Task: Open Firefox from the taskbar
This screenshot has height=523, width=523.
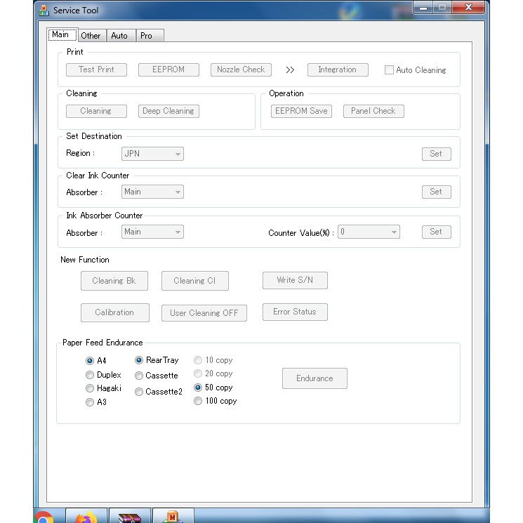Action: click(86, 517)
